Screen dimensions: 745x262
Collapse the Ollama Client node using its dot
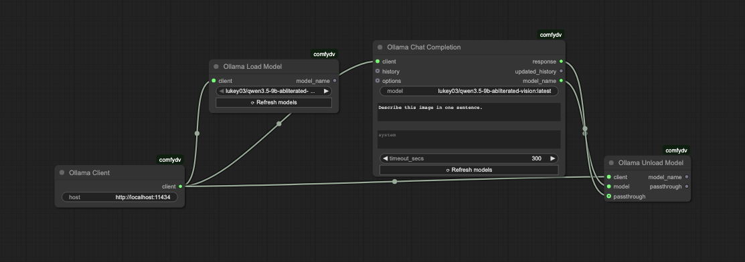[62, 172]
